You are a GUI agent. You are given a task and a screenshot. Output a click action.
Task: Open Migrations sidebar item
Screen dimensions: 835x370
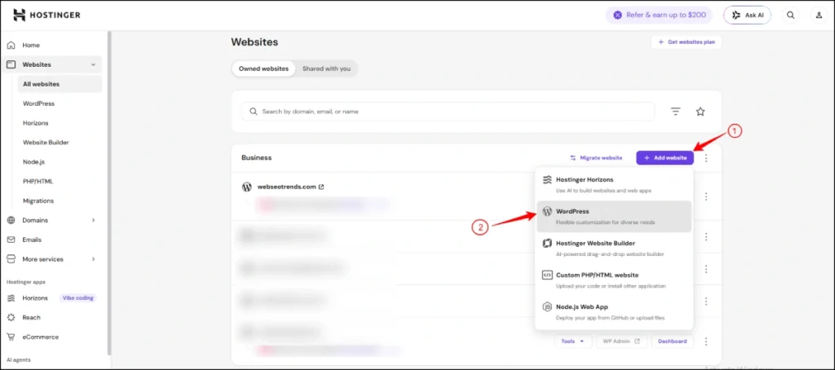[38, 200]
